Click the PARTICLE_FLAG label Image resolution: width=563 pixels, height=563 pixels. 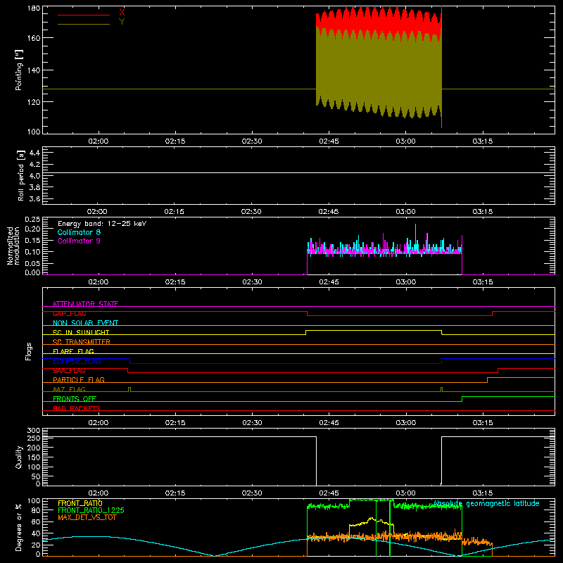click(79, 380)
